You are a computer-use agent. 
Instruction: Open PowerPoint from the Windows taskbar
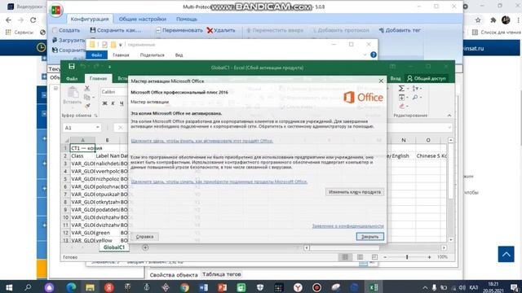click(x=223, y=287)
